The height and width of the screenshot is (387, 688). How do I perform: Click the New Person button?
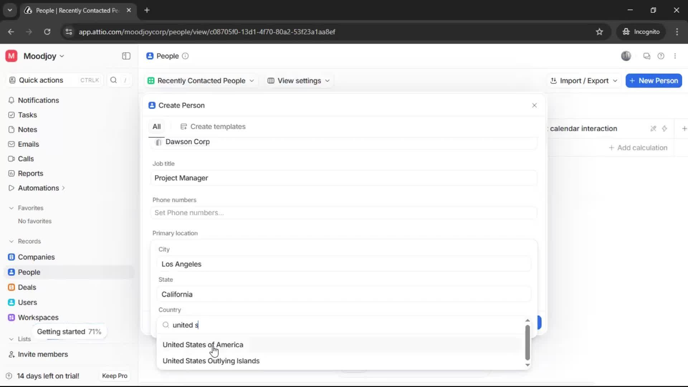[x=654, y=81]
